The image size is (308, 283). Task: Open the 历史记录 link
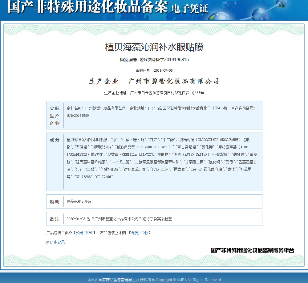coord(57,243)
